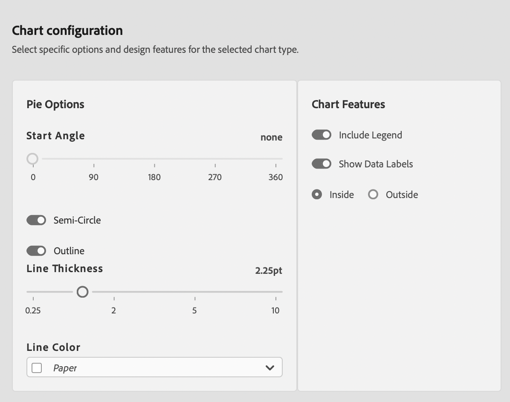This screenshot has height=402, width=510.
Task: Click the Line Thickness slider handle
Action: [x=83, y=292]
